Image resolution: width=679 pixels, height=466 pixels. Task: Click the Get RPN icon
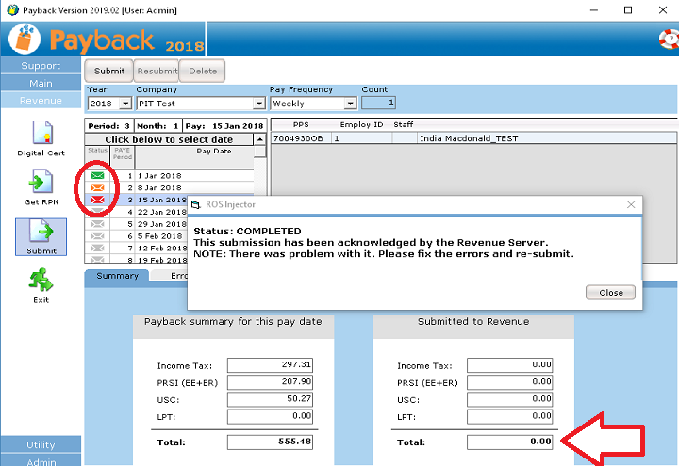41,182
